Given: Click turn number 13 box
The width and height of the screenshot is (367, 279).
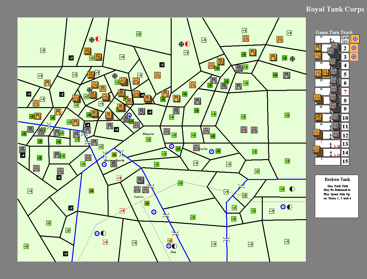Looking at the screenshot, I should pos(345,144).
